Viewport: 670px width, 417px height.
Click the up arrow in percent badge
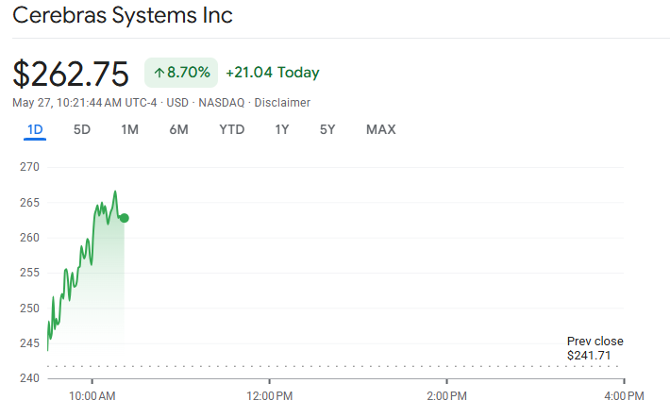click(159, 73)
